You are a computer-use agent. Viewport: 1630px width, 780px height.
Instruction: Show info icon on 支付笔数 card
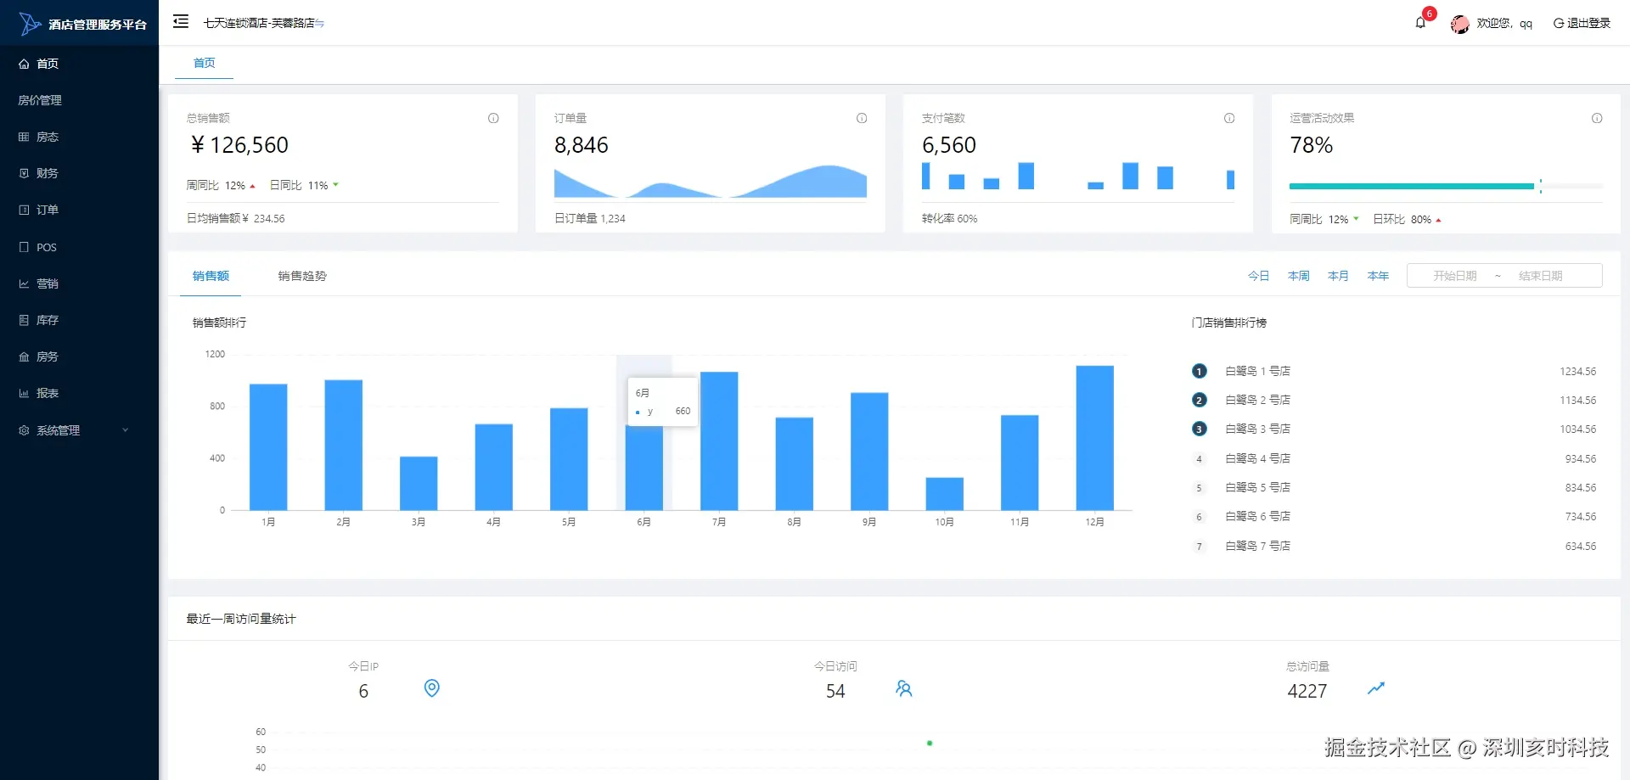pos(1229,118)
